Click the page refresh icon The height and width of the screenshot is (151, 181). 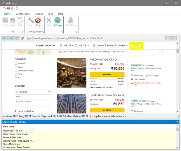(17, 38)
